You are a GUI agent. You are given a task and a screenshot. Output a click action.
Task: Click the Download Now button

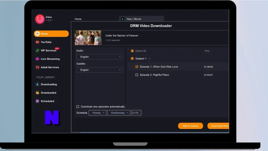click(219, 126)
